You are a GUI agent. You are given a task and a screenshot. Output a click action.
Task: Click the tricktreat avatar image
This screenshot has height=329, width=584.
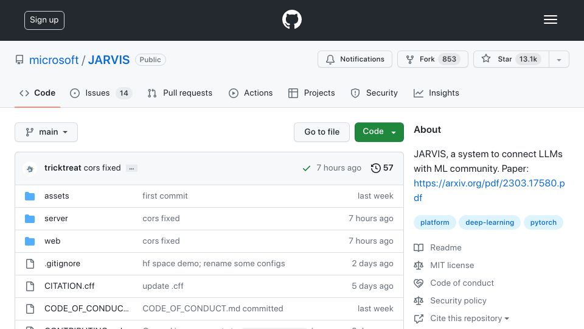30,169
